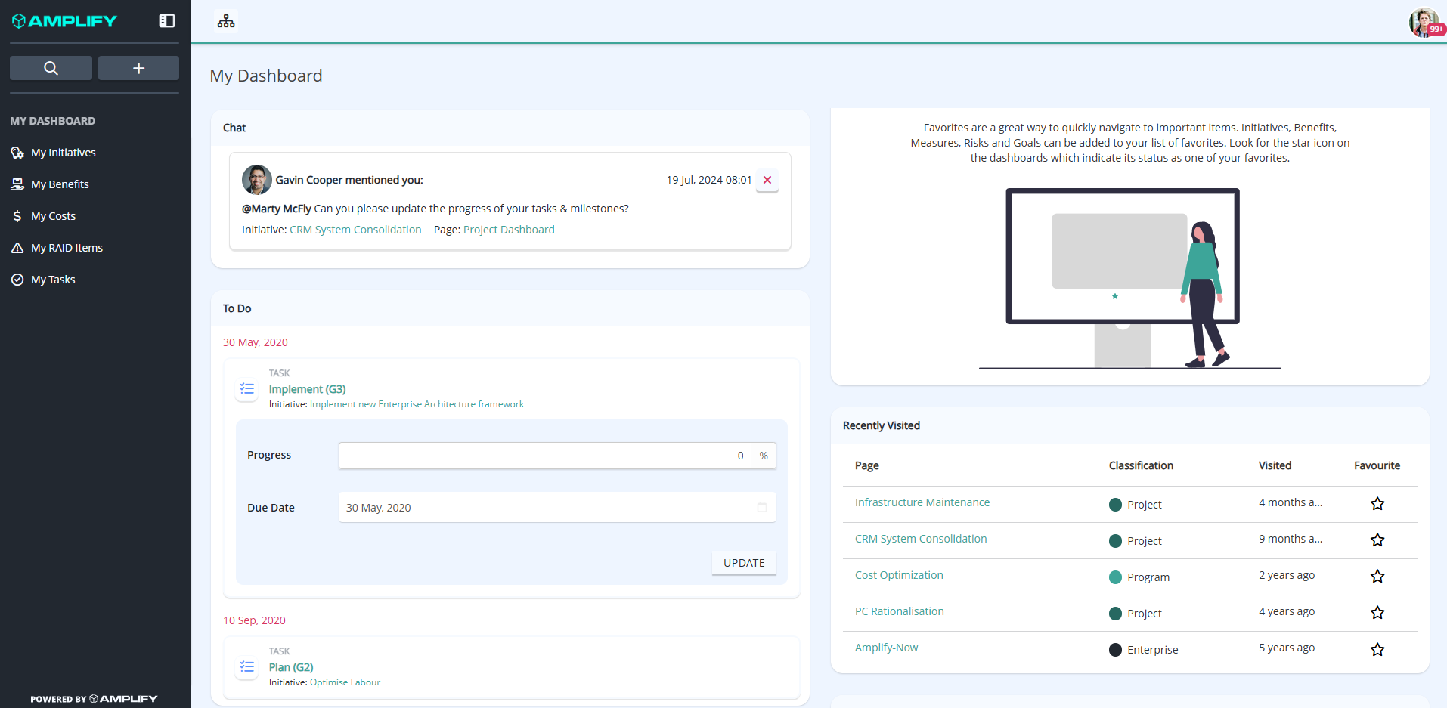Open CRM System Consolidation link in chat
The image size is (1447, 708).
(355, 230)
